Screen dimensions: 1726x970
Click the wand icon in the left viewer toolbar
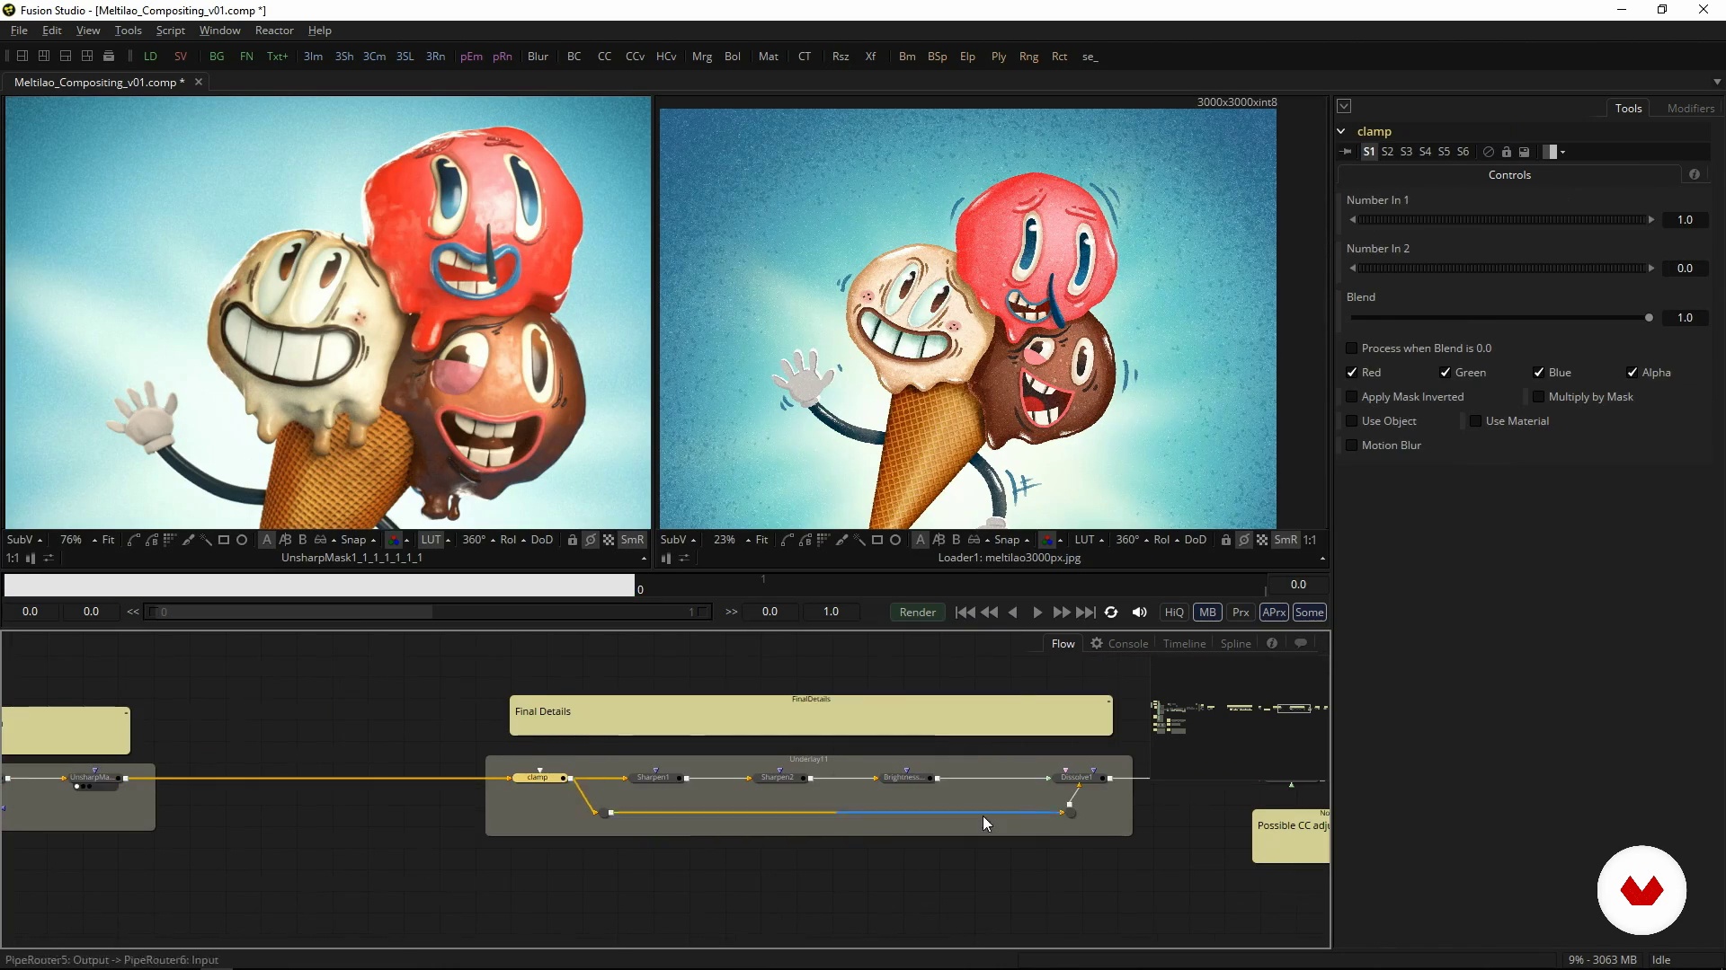coord(206,540)
